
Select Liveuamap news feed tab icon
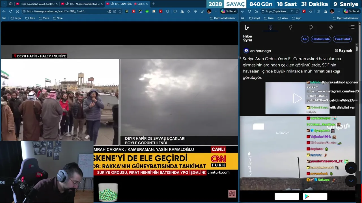[x=270, y=27]
